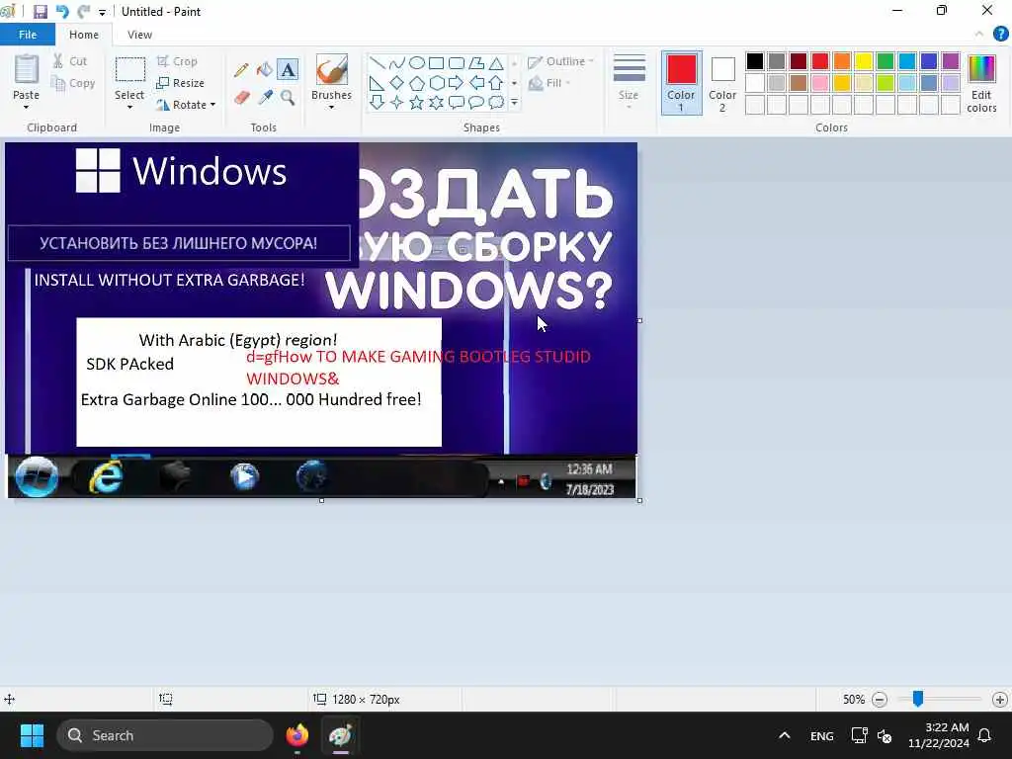Select Color 2 background box
This screenshot has height=759, width=1012.
722,83
